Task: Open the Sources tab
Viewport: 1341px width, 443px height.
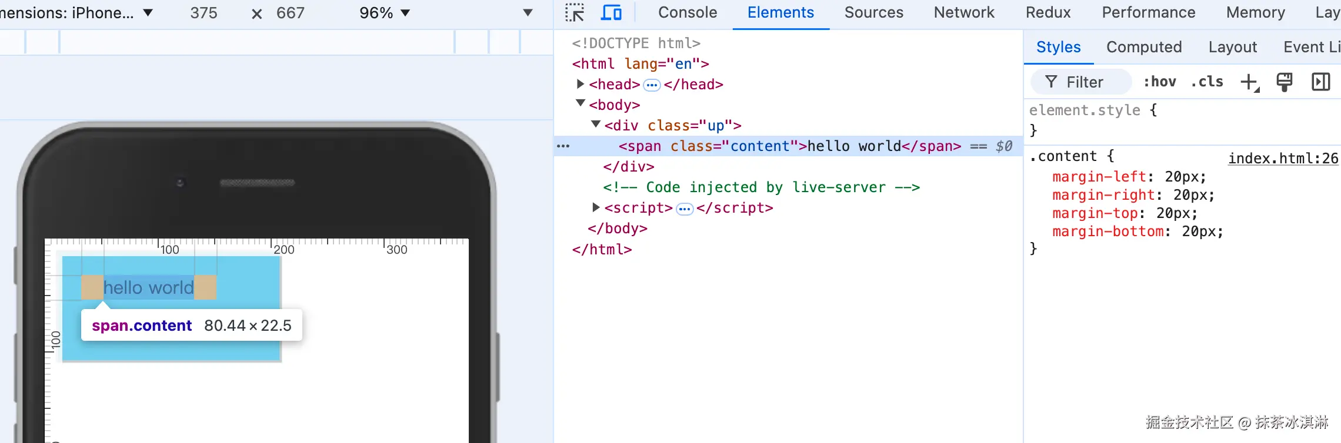Action: pos(873,12)
